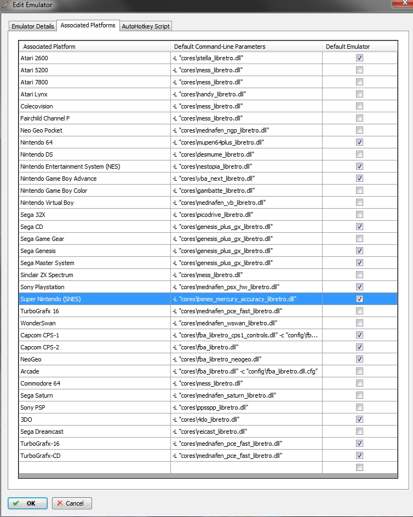Check Default Emulator for Atari 5200
Image resolution: width=413 pixels, height=517 pixels.
[x=359, y=70]
